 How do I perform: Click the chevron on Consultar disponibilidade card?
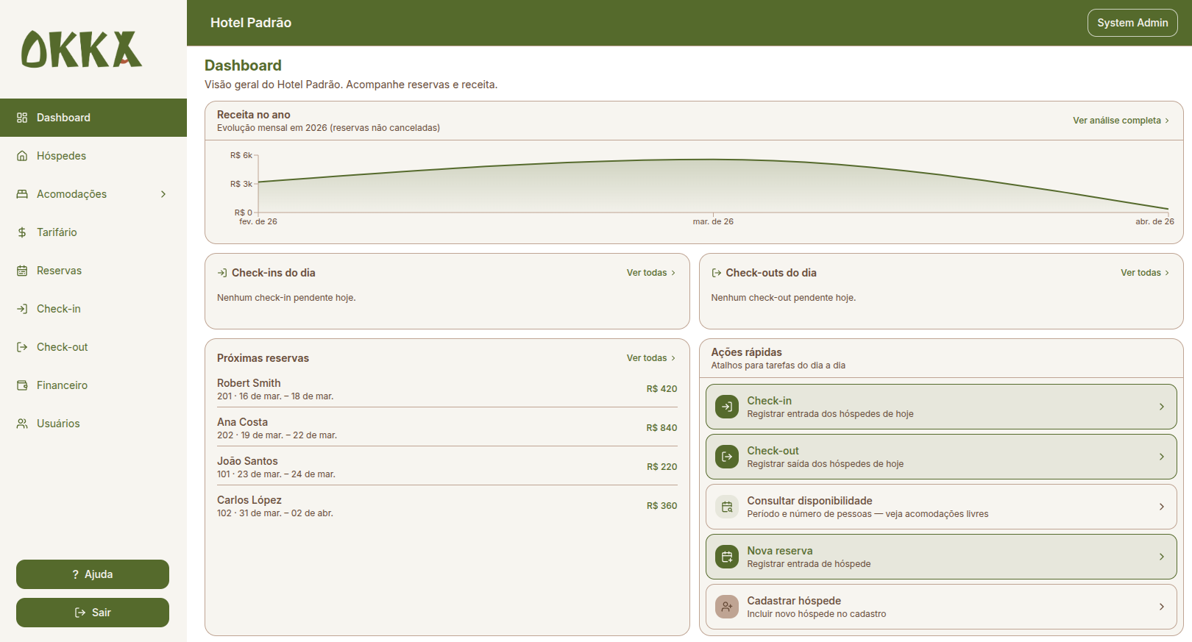[1162, 507]
